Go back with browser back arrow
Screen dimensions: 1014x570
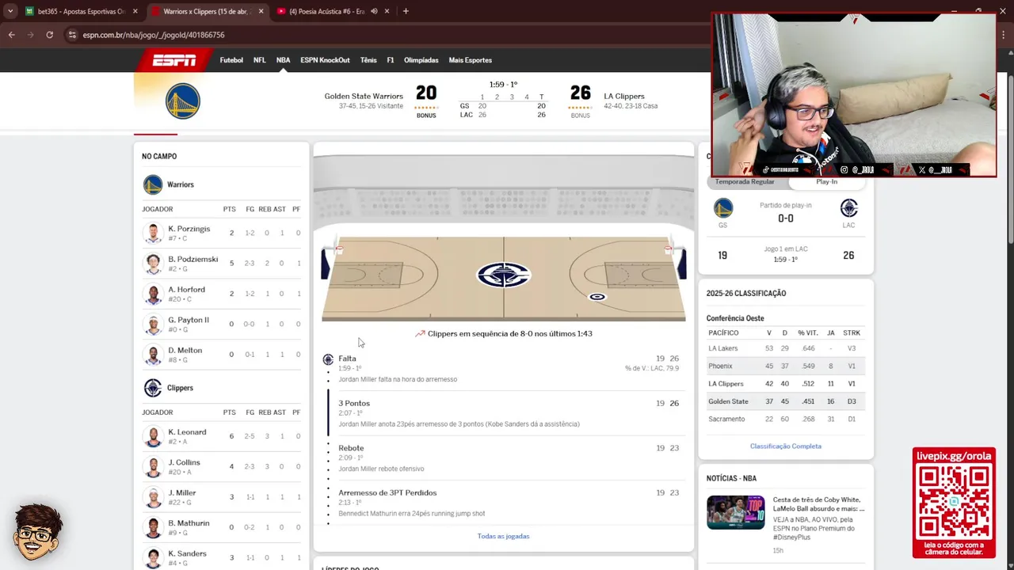pos(12,35)
